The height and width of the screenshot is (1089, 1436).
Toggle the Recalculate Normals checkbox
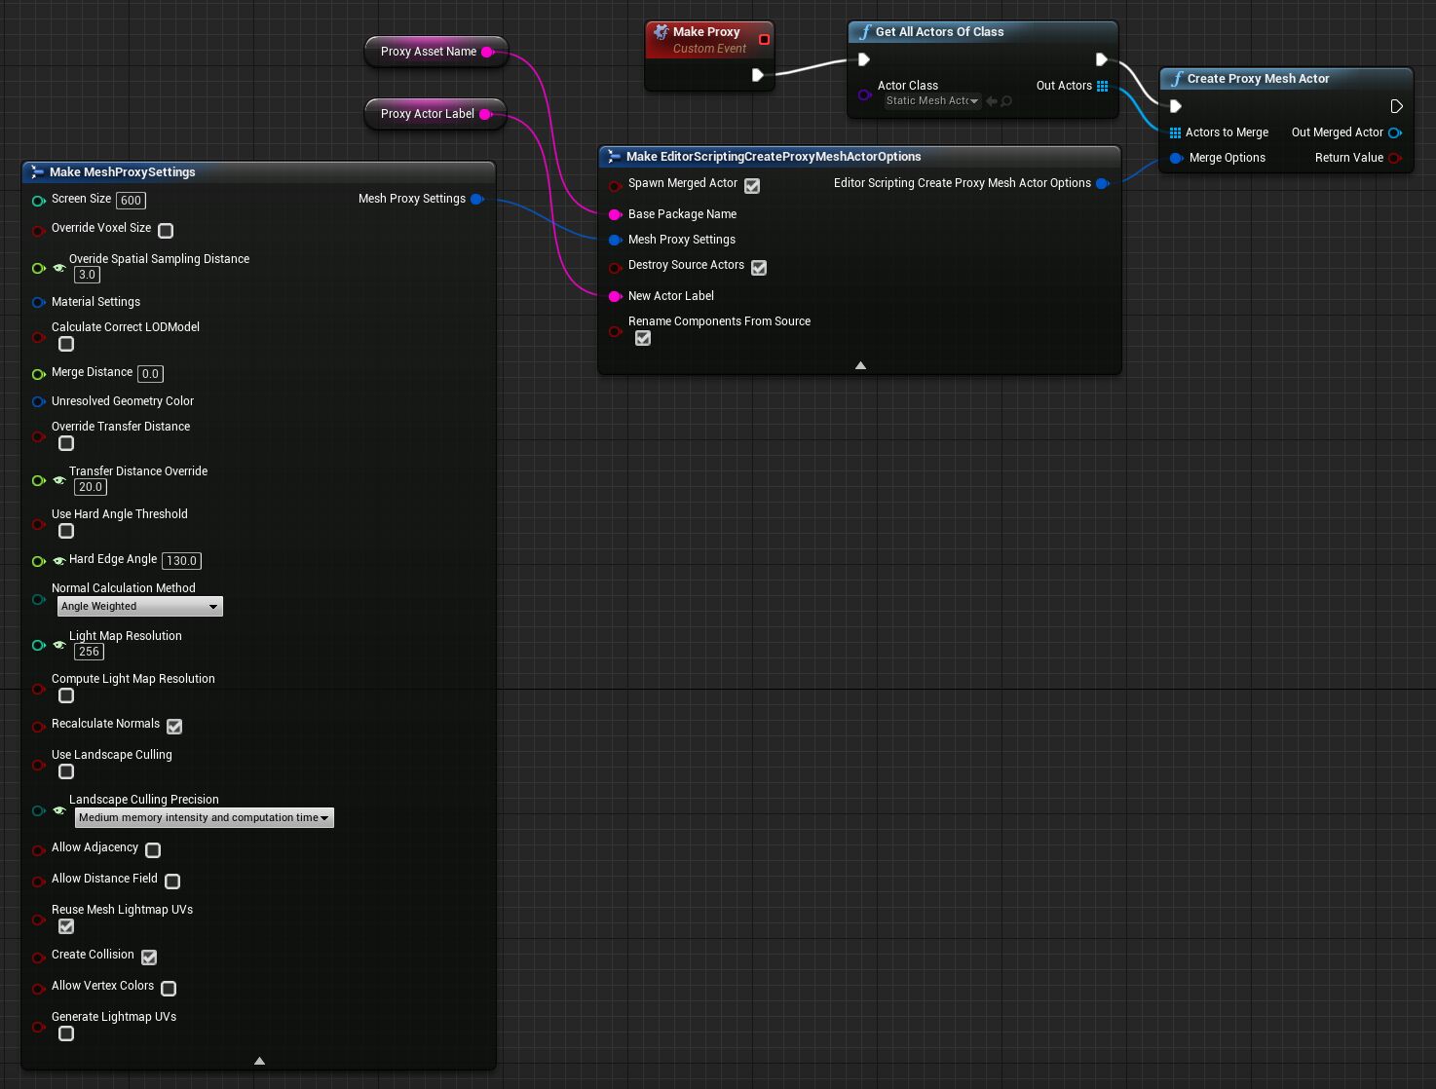pyautogui.click(x=174, y=727)
